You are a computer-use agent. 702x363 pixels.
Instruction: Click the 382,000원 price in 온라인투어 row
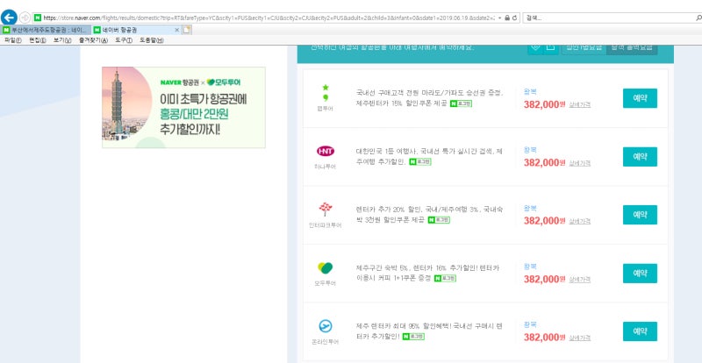pos(544,338)
